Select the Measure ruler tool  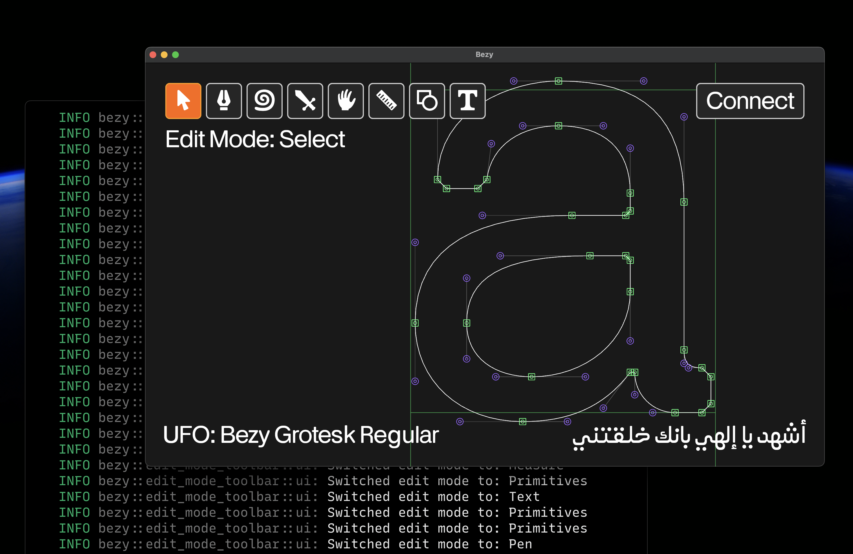coord(386,101)
